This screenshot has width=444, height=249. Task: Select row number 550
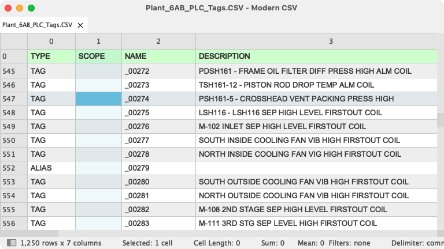[x=14, y=140]
